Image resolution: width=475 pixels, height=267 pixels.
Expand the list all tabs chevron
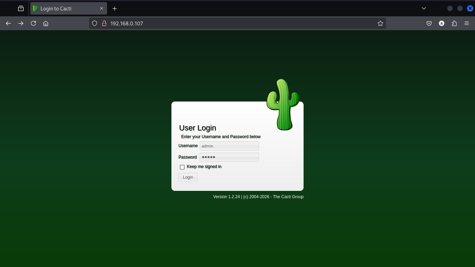(424, 8)
